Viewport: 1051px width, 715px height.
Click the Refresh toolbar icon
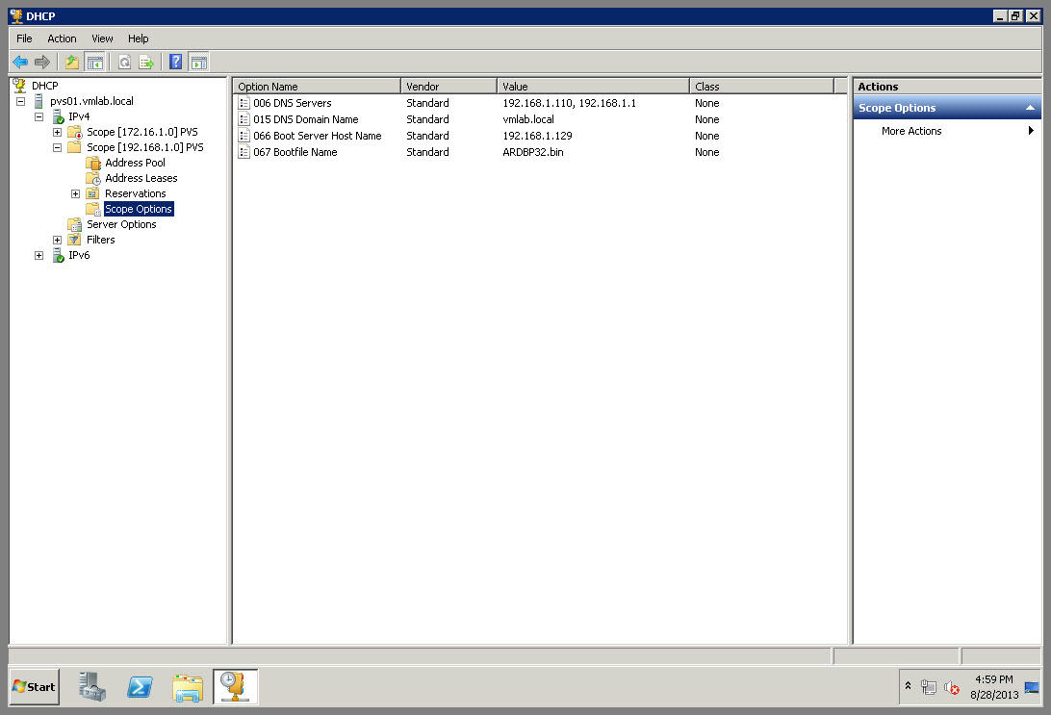click(x=124, y=63)
